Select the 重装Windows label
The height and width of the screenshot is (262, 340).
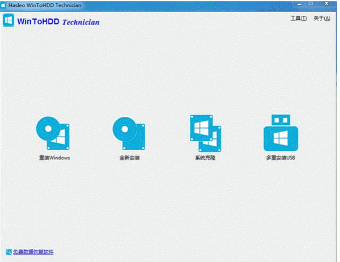(54, 158)
